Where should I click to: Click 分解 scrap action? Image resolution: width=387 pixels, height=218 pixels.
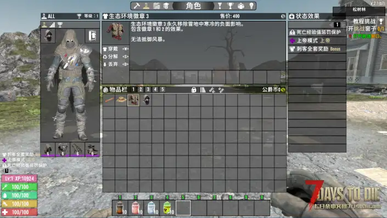[x=115, y=57]
